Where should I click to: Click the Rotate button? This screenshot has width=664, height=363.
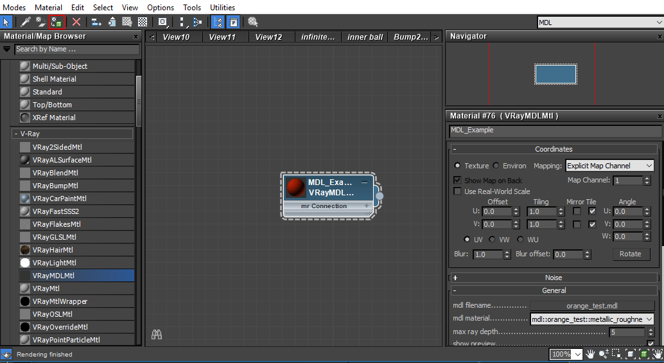630,254
